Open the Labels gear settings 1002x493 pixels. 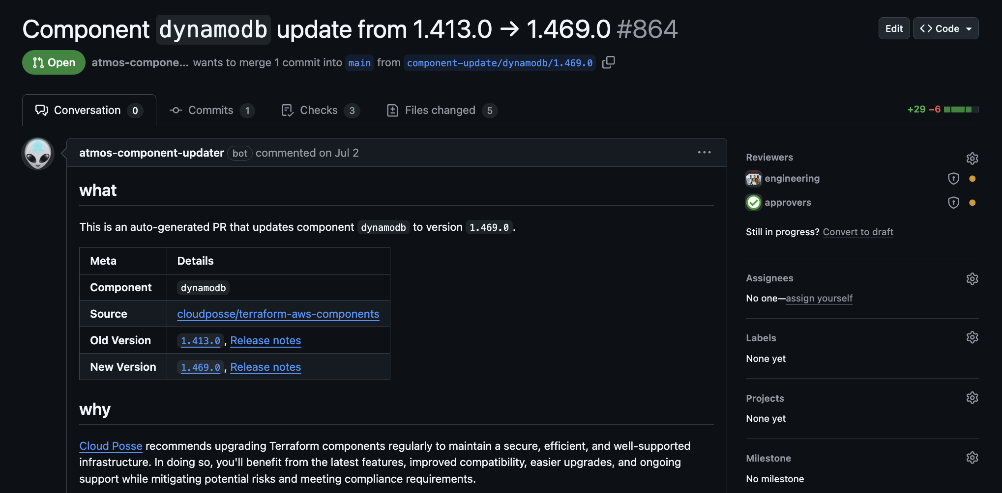pos(972,337)
